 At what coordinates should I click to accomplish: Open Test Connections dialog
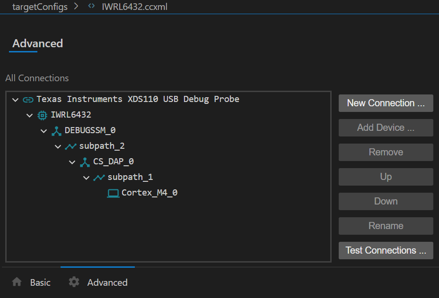(x=386, y=251)
